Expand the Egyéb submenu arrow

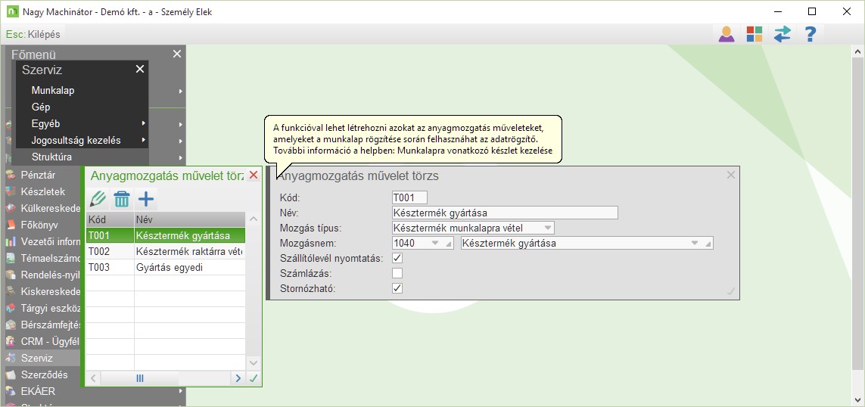(144, 123)
